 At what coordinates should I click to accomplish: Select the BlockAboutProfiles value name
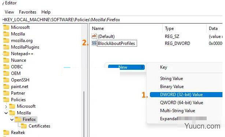[117, 43]
